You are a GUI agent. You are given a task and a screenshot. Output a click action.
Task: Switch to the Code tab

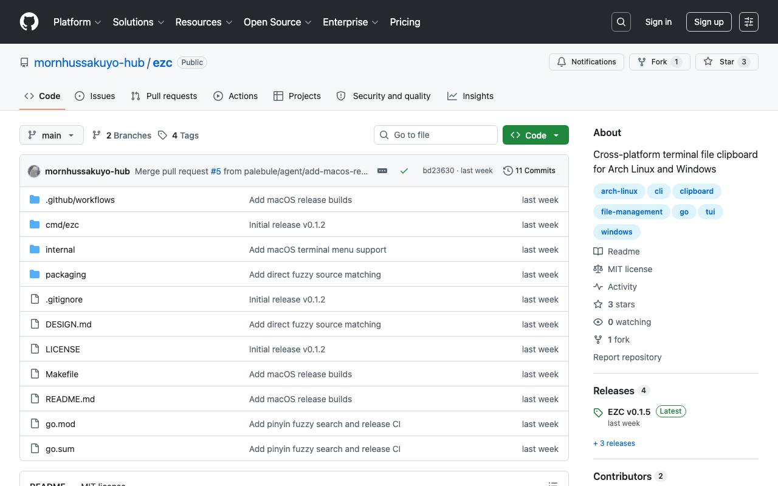point(42,96)
